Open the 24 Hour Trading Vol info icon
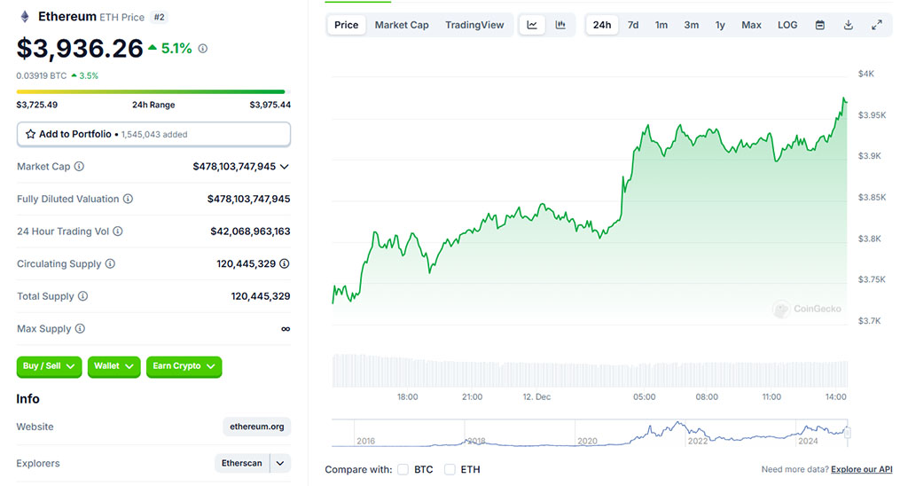The image size is (908, 486). tap(118, 231)
